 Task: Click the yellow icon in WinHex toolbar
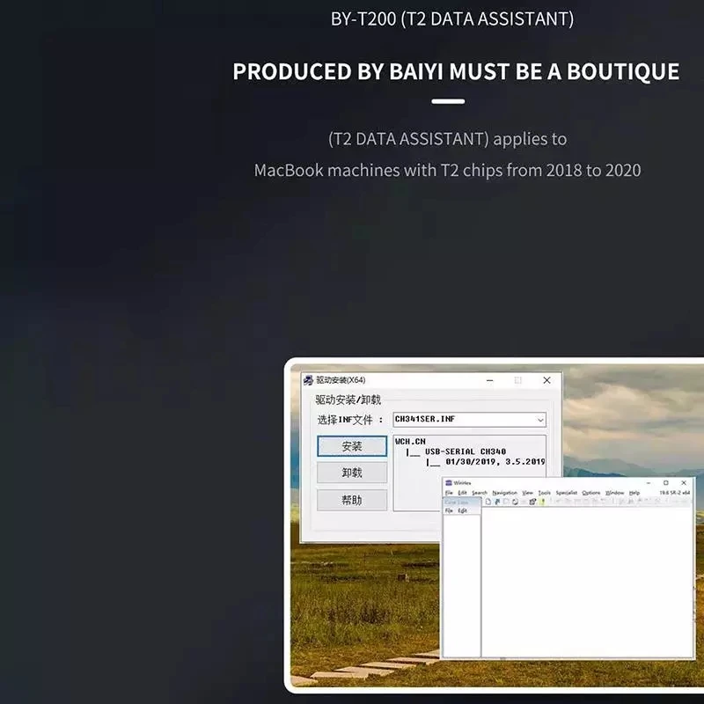coord(542,502)
